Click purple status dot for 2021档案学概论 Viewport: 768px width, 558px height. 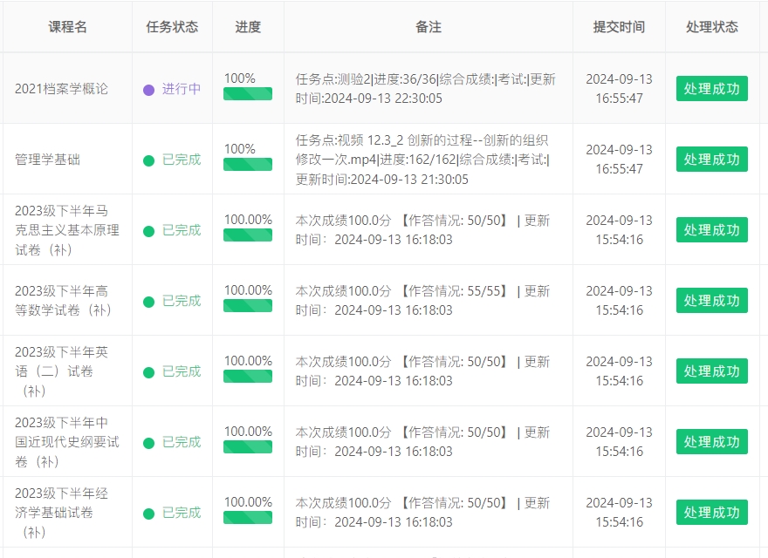148,89
